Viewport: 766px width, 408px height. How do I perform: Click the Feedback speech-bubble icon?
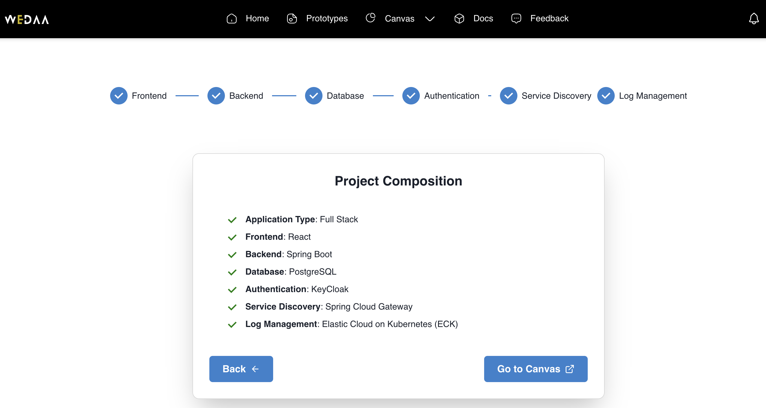(x=516, y=19)
